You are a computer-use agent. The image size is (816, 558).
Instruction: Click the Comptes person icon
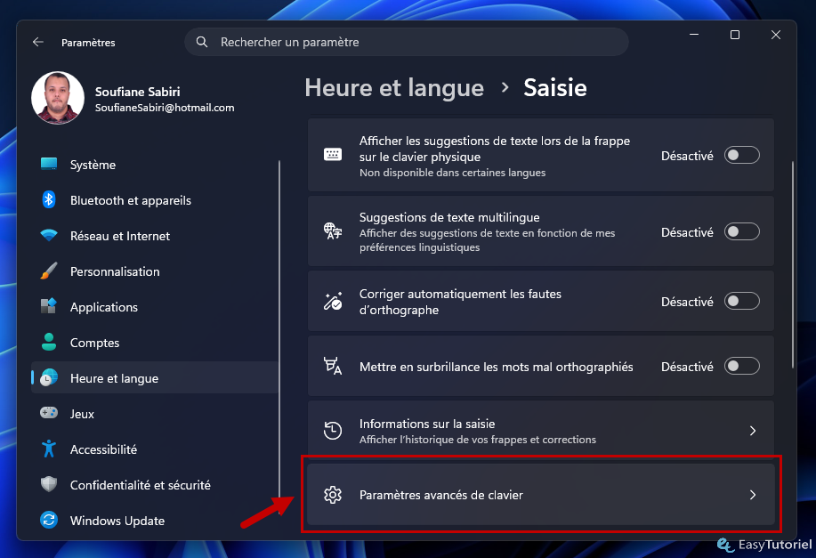click(49, 342)
